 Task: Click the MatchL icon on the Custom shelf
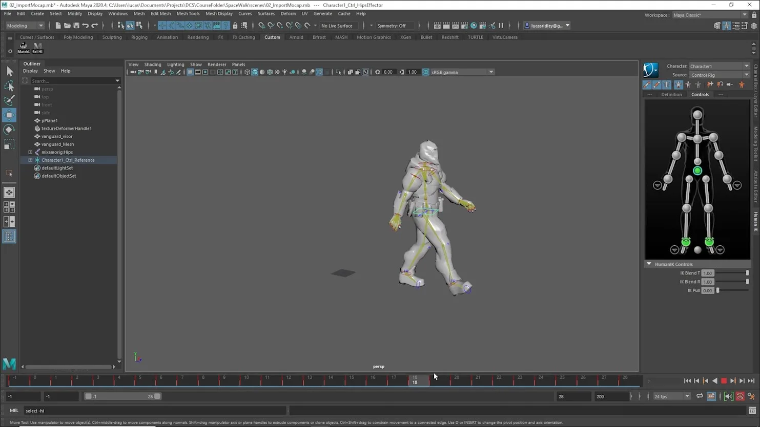23,47
